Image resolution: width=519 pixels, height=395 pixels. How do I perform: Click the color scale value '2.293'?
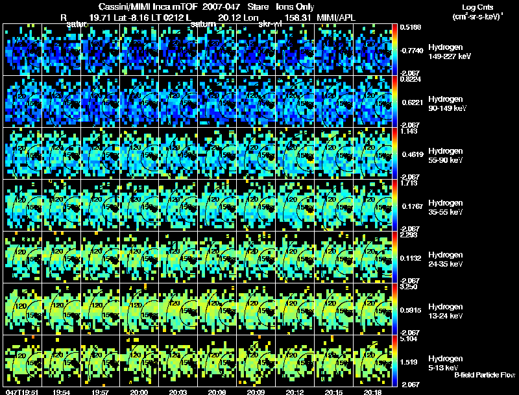[409, 235]
